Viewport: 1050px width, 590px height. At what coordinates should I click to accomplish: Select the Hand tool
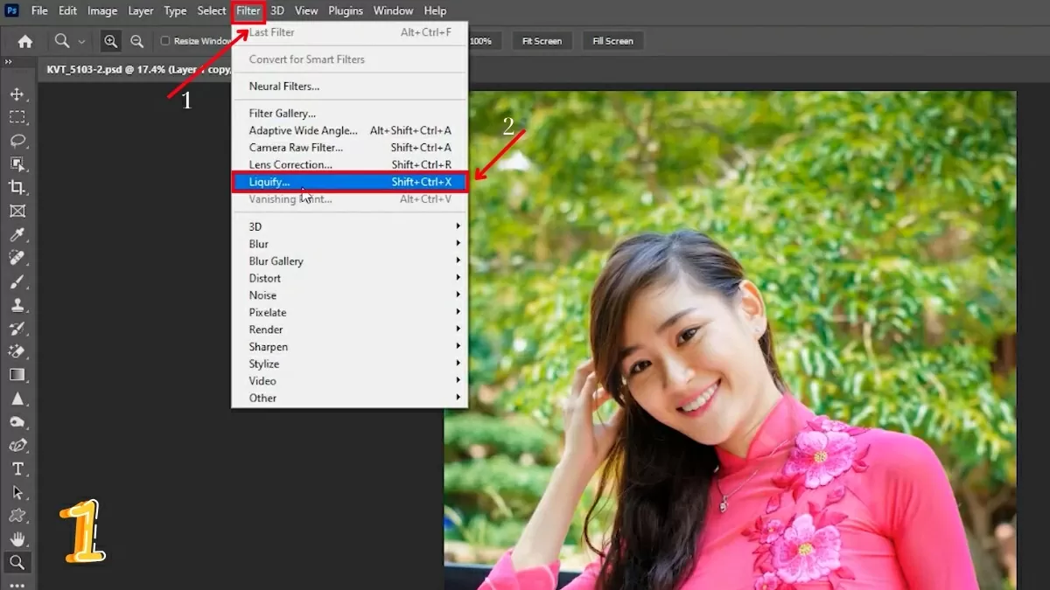[x=17, y=539]
